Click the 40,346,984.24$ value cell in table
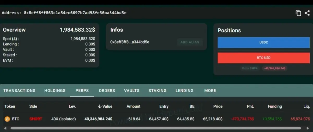 point(98,119)
